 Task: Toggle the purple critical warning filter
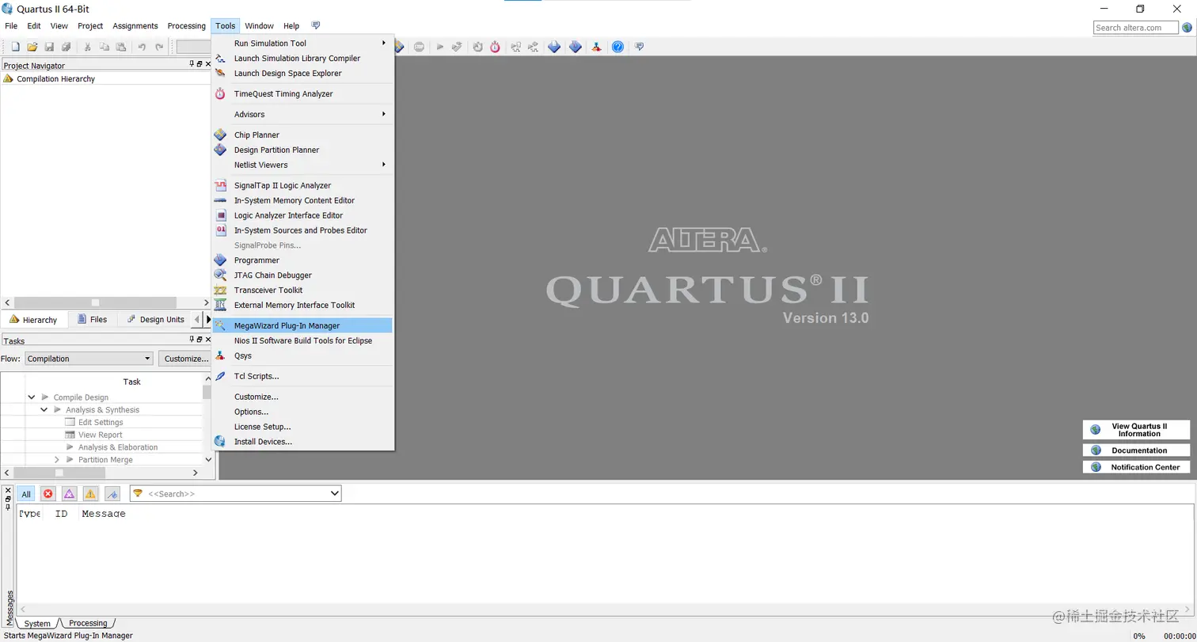click(x=69, y=494)
